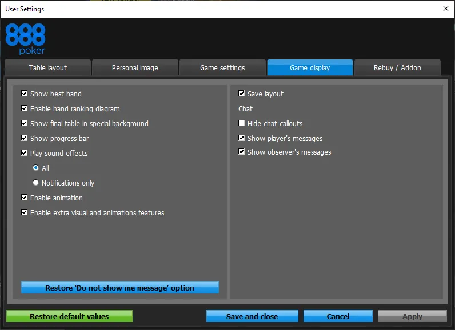The width and height of the screenshot is (455, 330).
Task: Go to the Game settings tab
Action: point(222,67)
